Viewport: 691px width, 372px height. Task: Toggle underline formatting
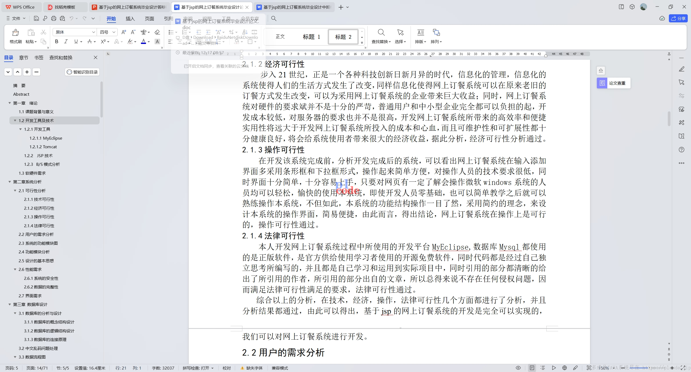click(76, 41)
